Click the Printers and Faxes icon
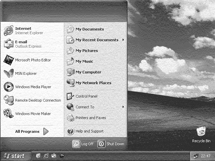The image size is (215, 161). (x=71, y=118)
